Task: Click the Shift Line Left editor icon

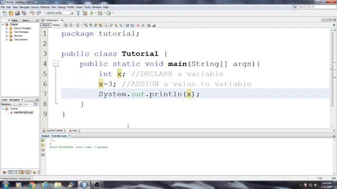Action: pos(127,25)
